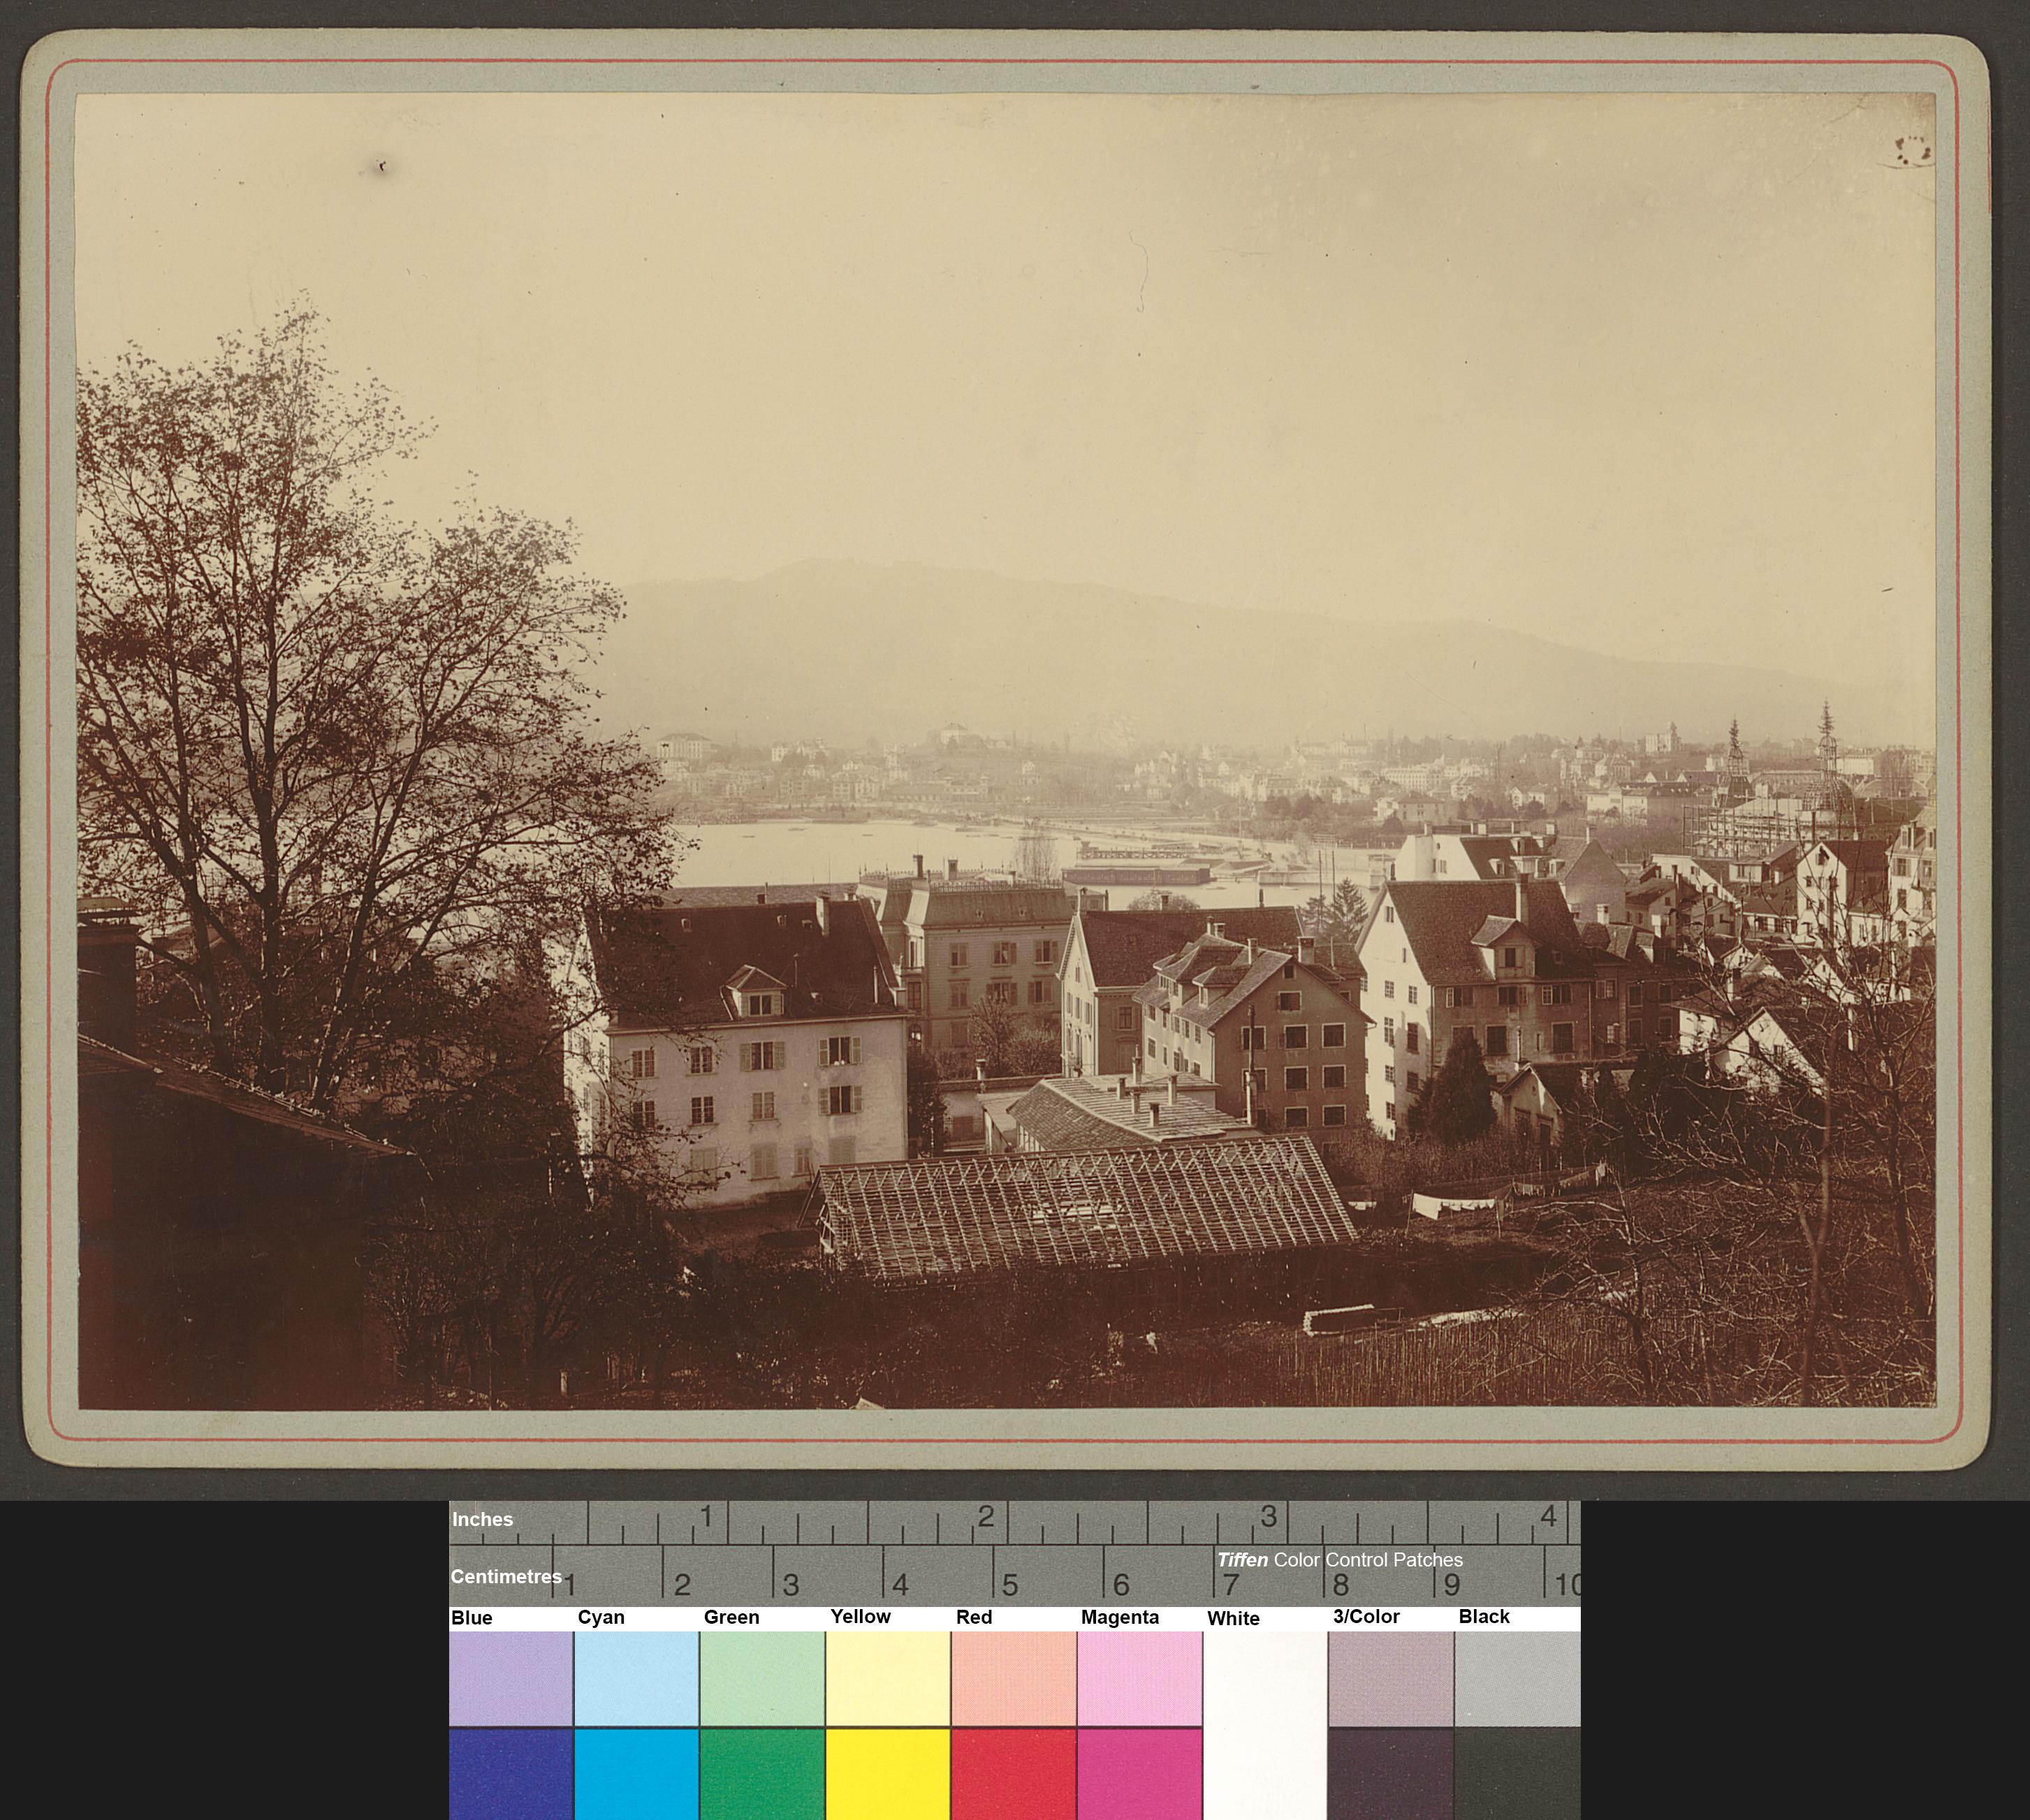The image size is (2030, 1820).
Task: Click the 'Magenta' label text
Action: [x=1120, y=1618]
